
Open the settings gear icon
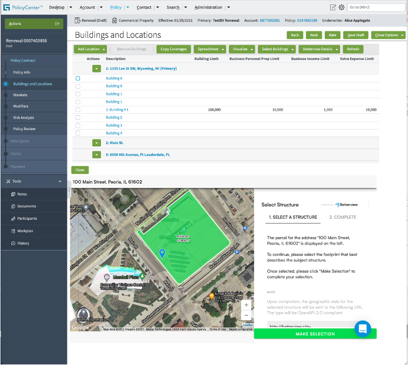coord(342,8)
